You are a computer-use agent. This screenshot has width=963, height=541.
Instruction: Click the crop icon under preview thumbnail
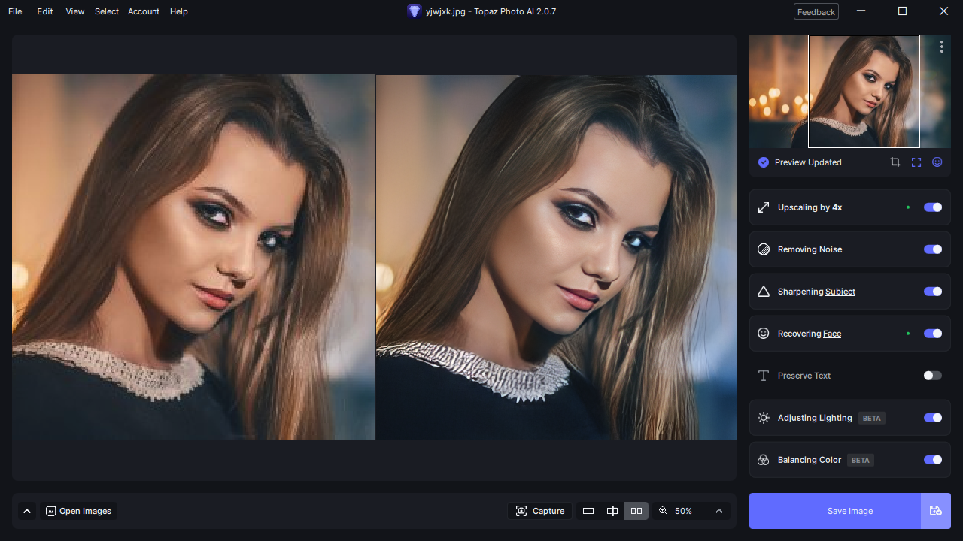tap(895, 162)
